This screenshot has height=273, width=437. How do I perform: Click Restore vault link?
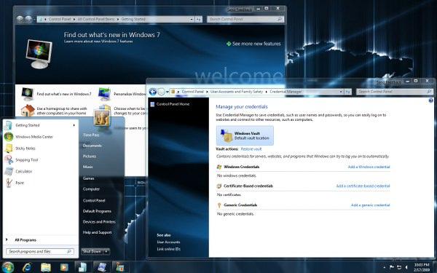[251, 149]
